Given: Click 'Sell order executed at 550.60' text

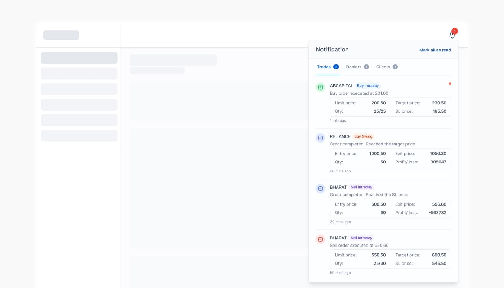Looking at the screenshot, I should click(359, 246).
